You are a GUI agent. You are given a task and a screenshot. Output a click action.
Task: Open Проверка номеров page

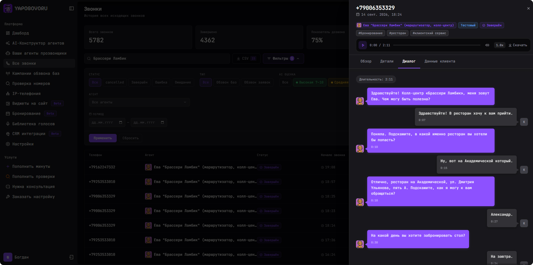click(x=39, y=83)
